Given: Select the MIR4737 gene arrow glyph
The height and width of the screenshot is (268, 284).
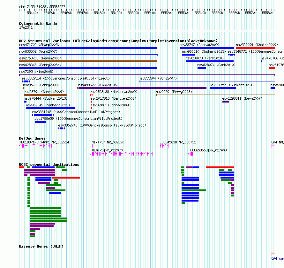Looking at the screenshot, I should coord(91,146).
